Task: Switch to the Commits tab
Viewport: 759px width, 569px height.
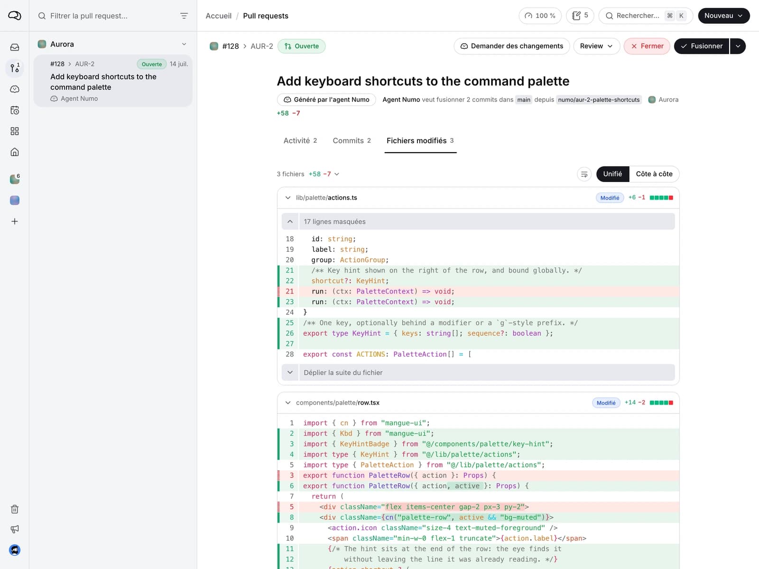Action: 352,141
